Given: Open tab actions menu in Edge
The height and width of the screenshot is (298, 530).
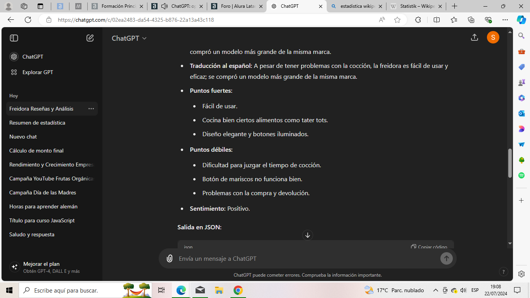Looking at the screenshot, I should click(40, 6).
